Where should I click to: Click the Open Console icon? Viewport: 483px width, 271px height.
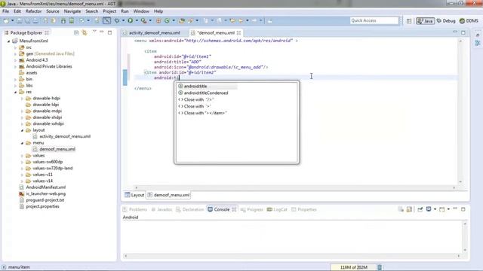tap(442, 209)
